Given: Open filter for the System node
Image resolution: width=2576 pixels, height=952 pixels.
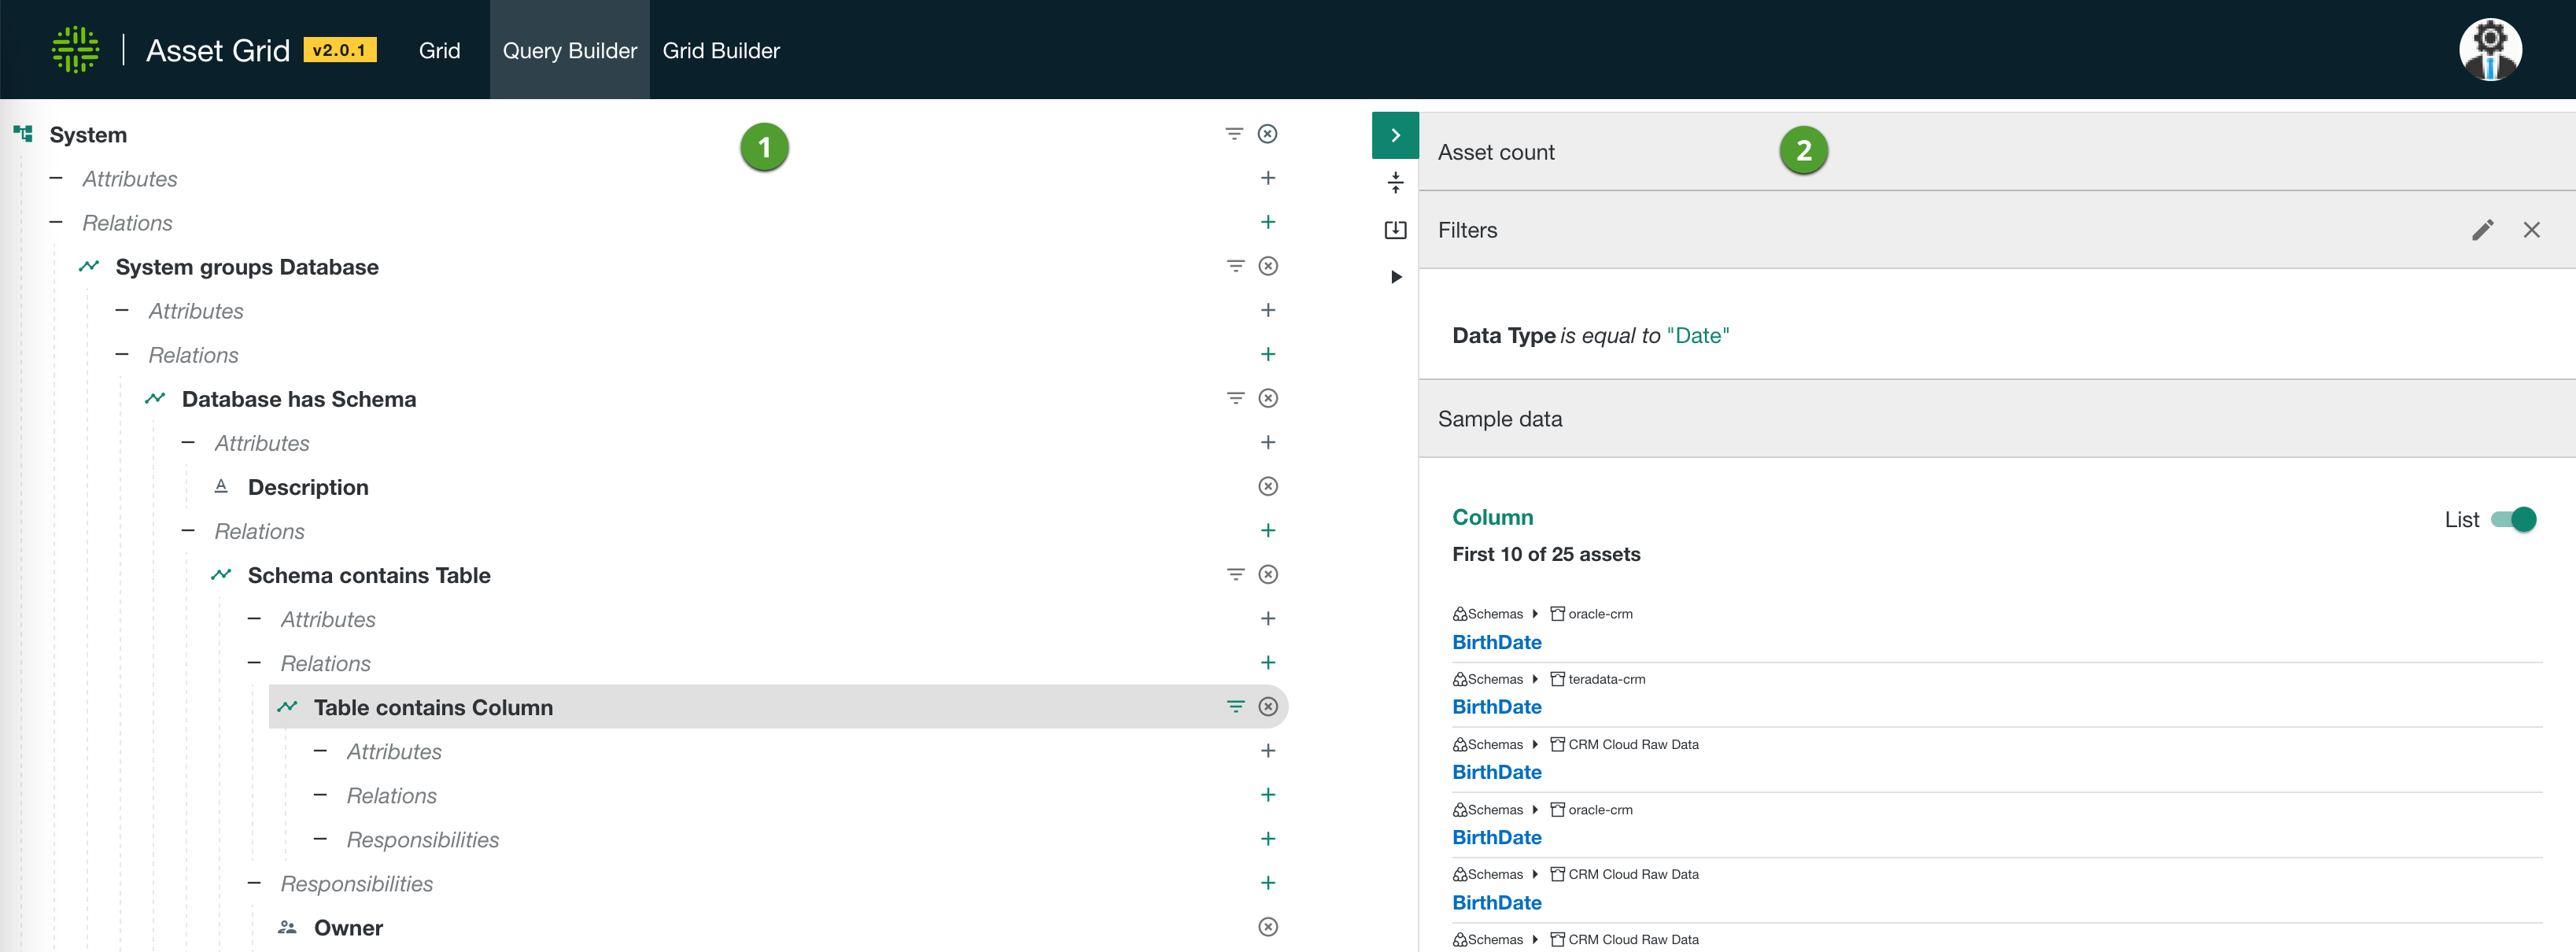Looking at the screenshot, I should [x=1234, y=134].
